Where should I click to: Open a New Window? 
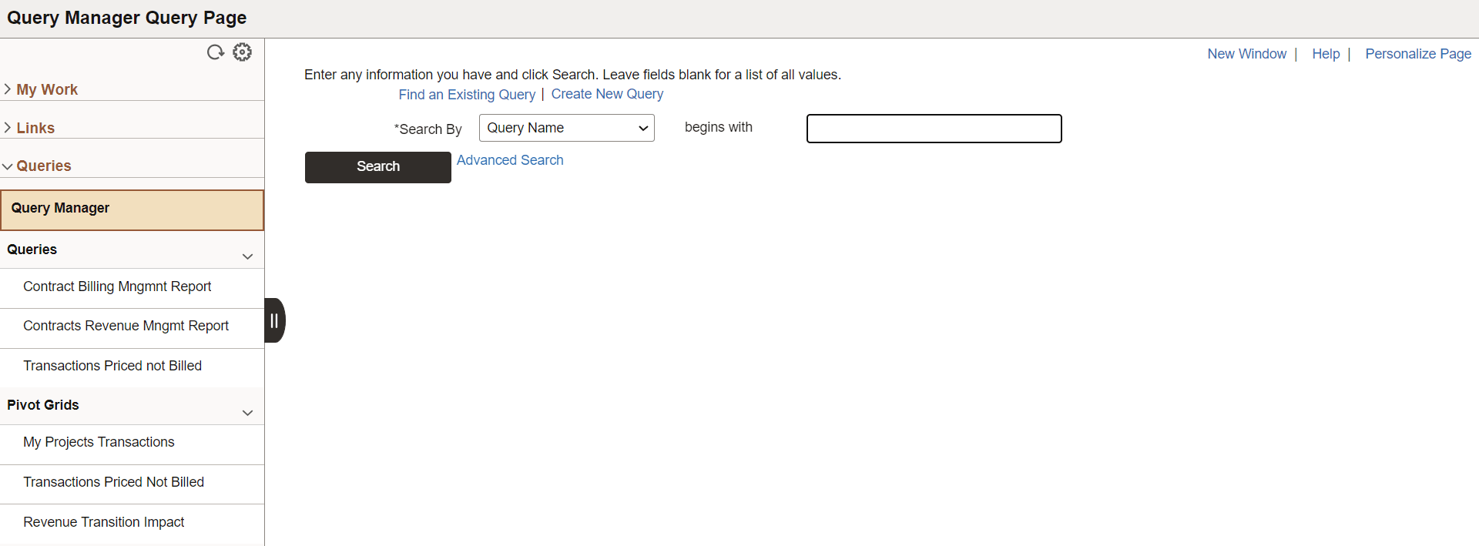(1246, 53)
